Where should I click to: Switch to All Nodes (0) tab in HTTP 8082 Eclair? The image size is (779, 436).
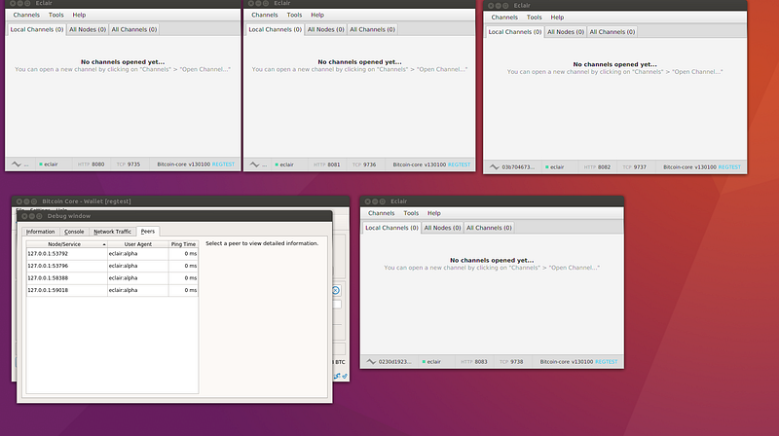(566, 32)
